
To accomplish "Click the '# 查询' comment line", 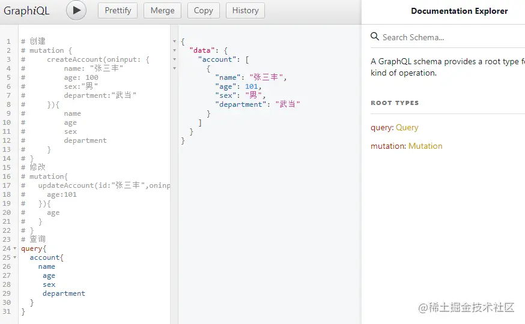I will pos(33,239).
